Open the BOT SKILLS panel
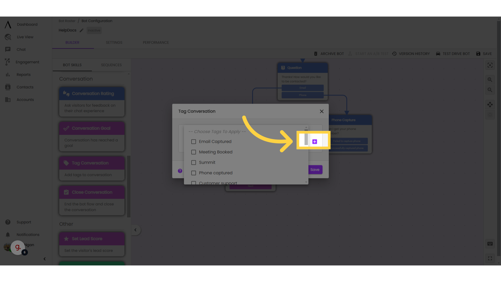The image size is (501, 282). click(x=72, y=65)
